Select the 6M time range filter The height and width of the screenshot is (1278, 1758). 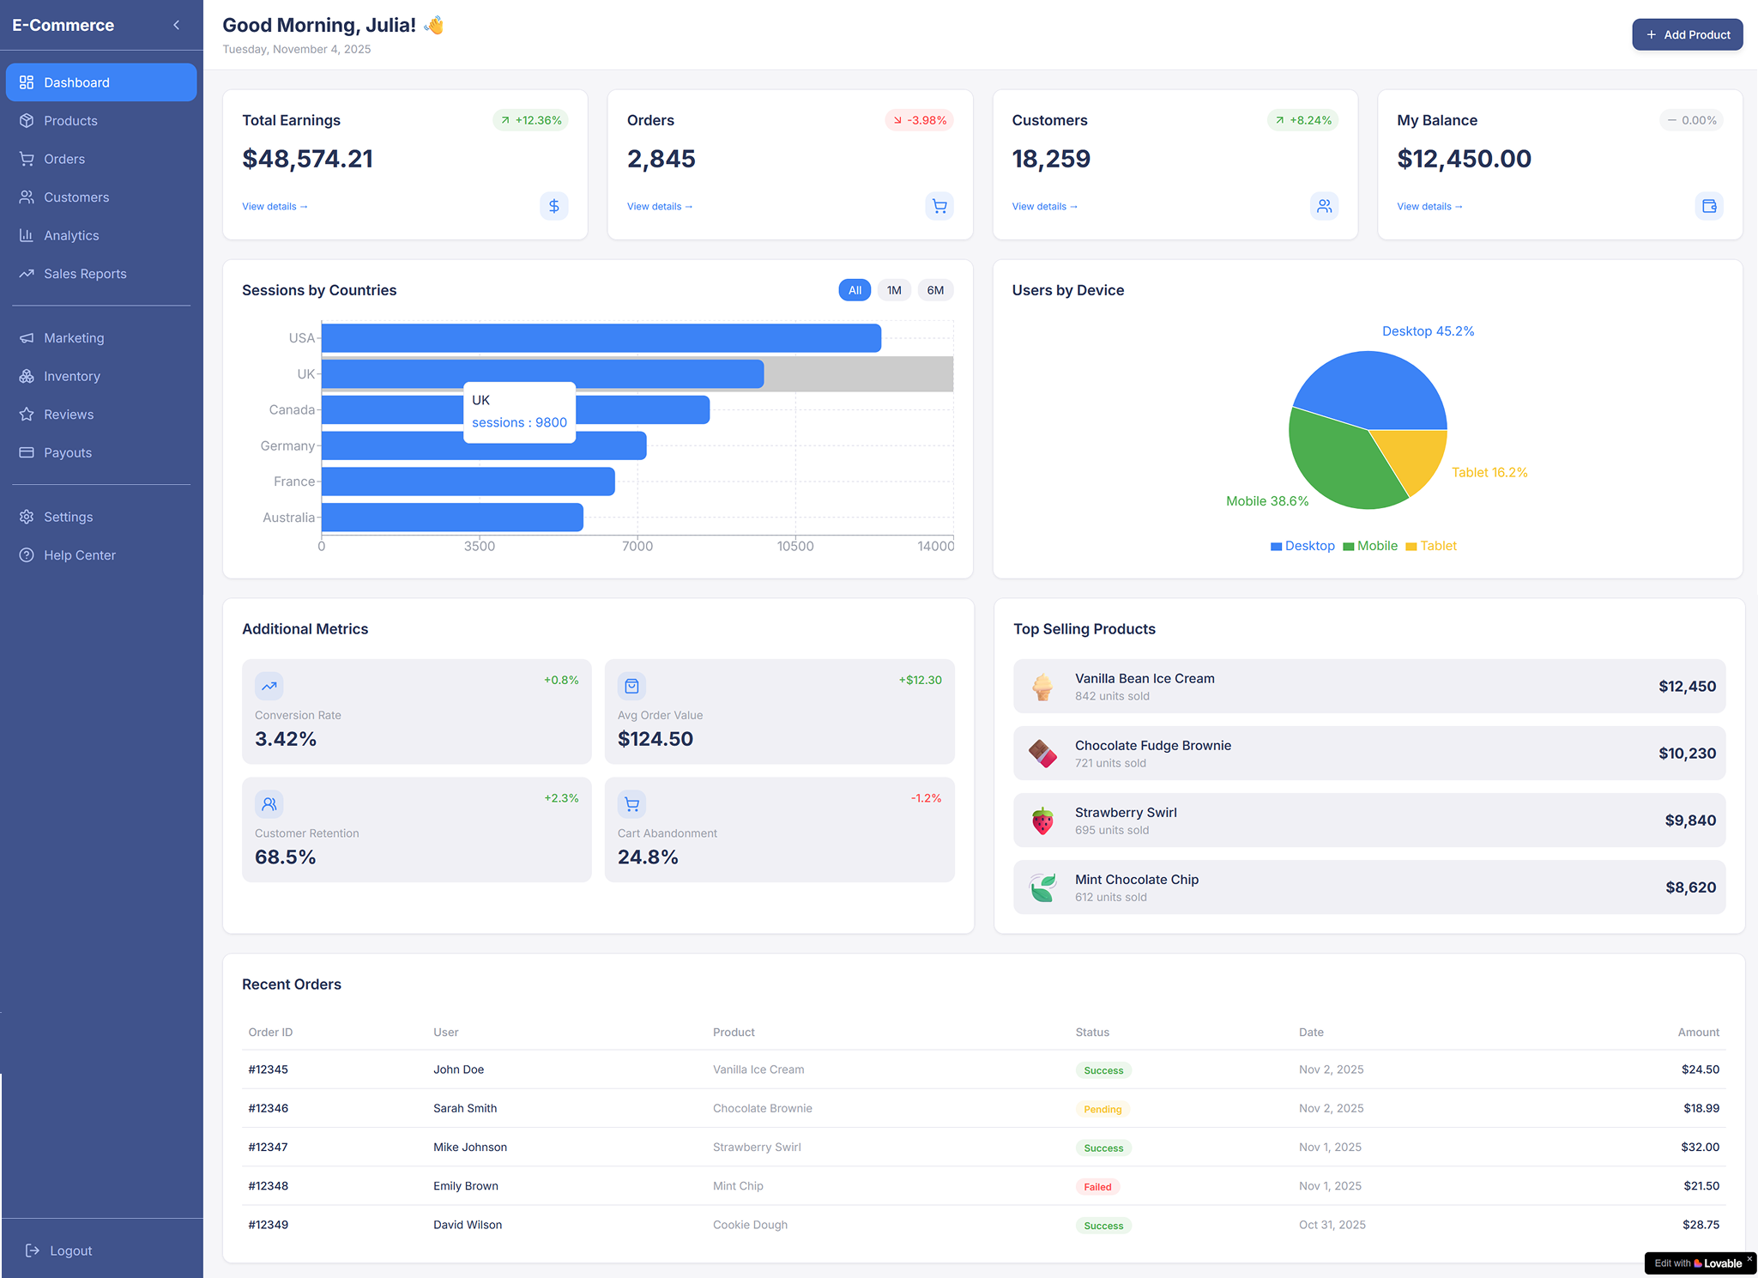(935, 290)
